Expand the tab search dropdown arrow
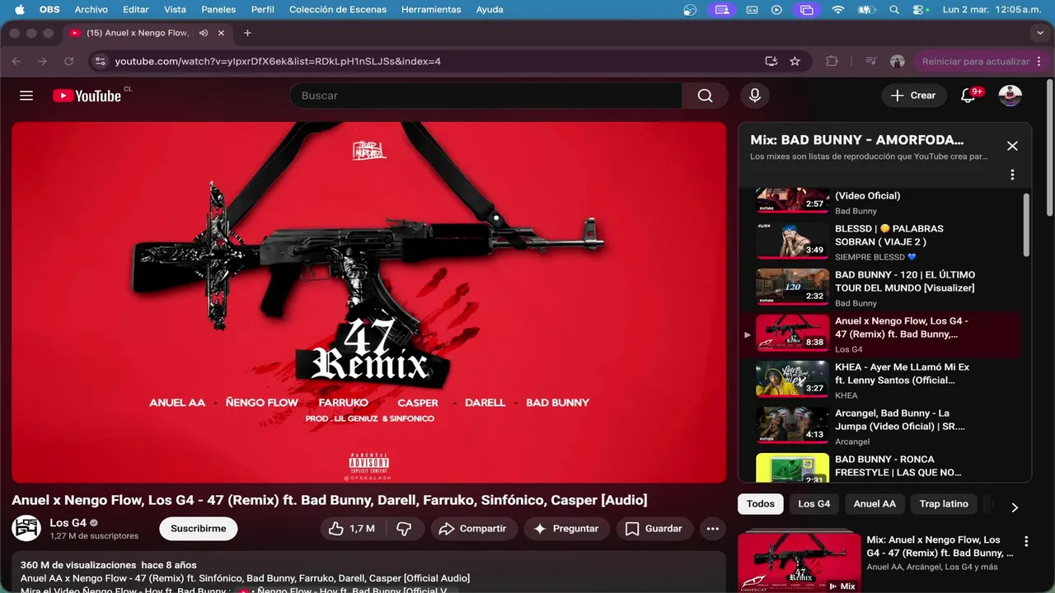Viewport: 1055px width, 593px height. 1040,33
